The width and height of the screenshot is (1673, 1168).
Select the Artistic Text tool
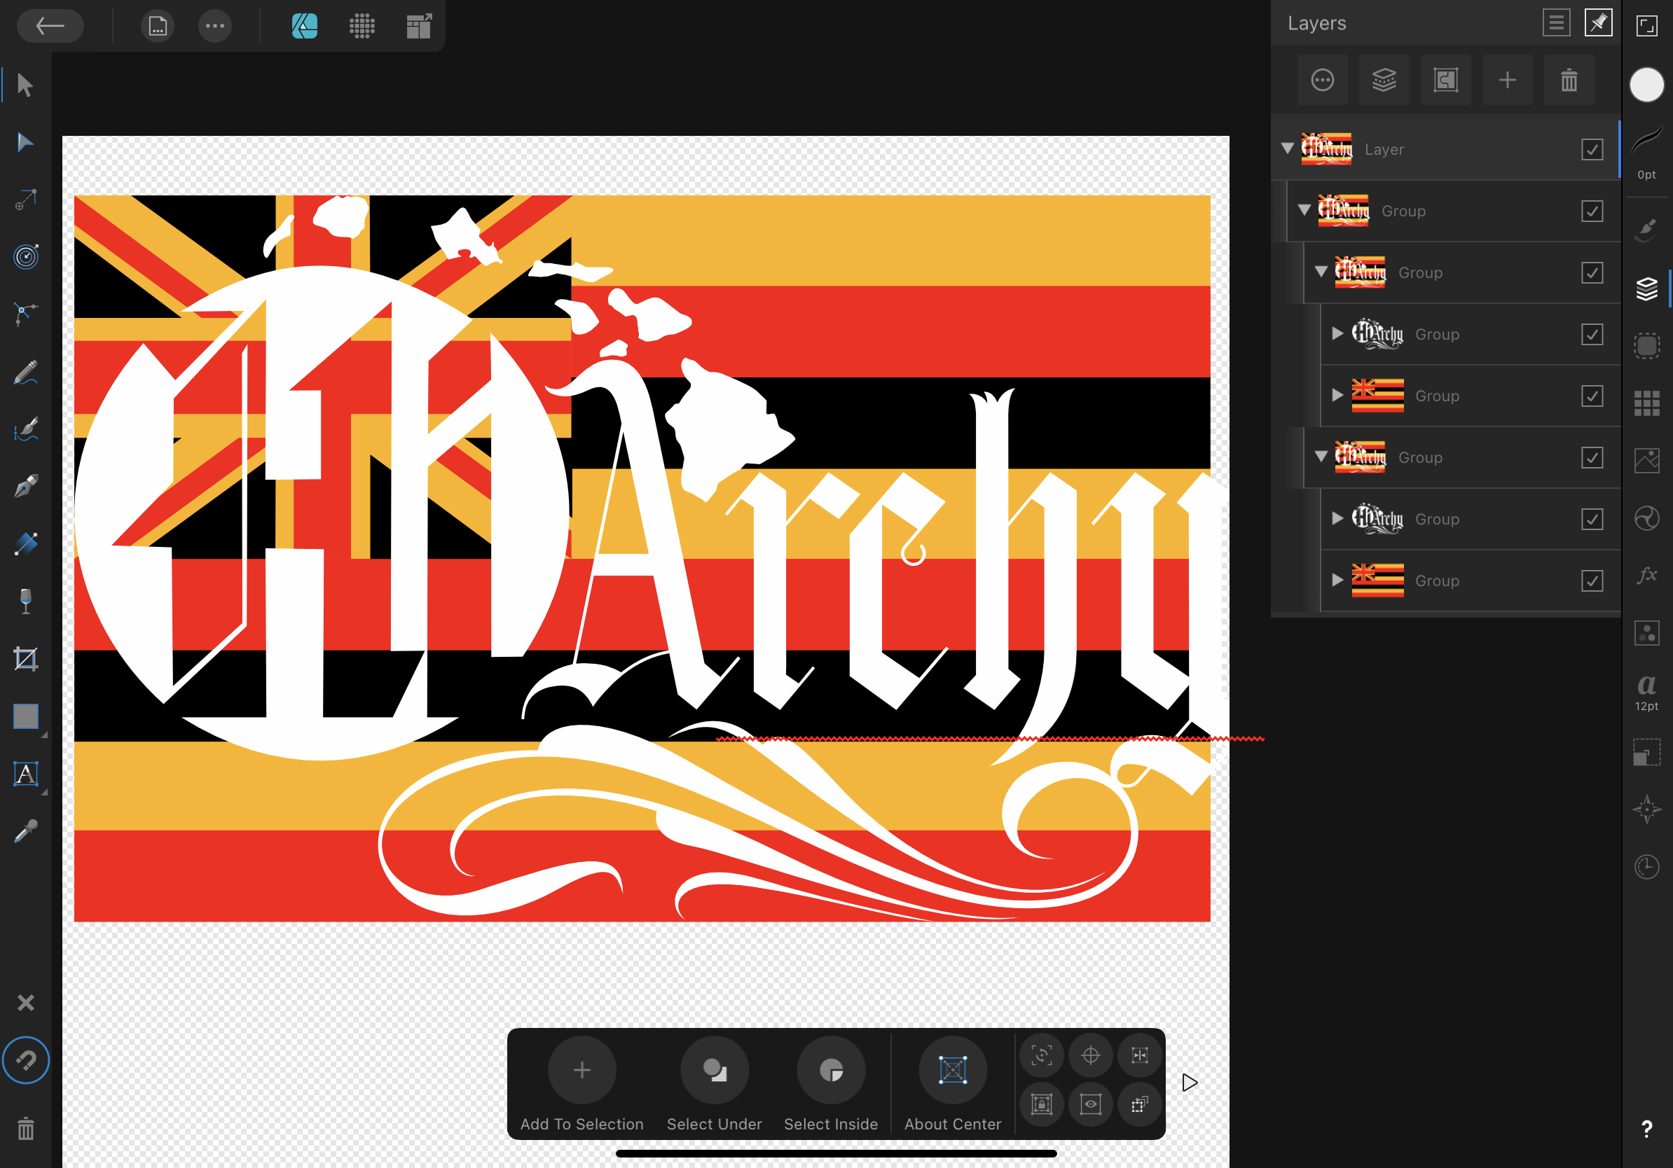[x=25, y=774]
